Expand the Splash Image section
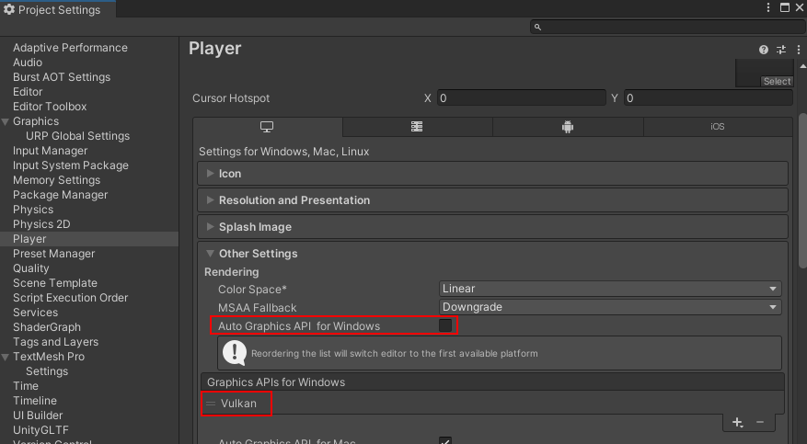The width and height of the screenshot is (807, 444). 255,227
